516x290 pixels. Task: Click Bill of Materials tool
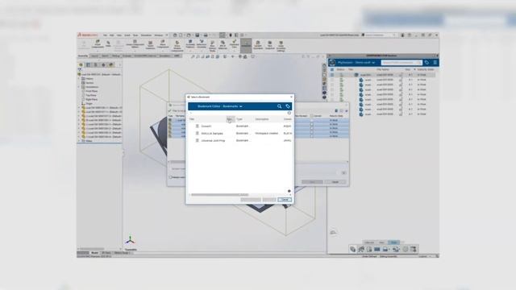click(x=223, y=45)
